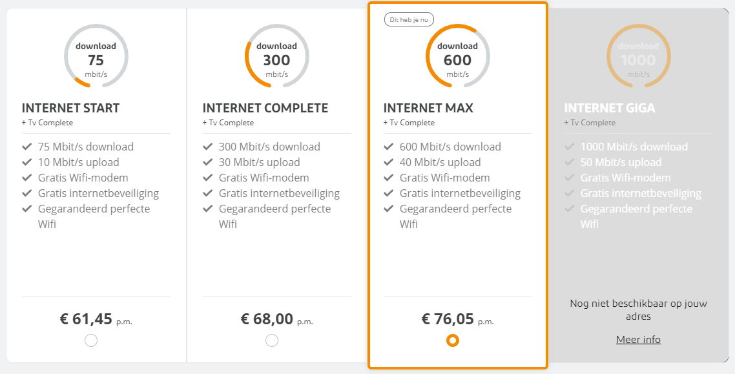735x374 pixels.
Task: Click the € 76,05 price
Action: (448, 319)
